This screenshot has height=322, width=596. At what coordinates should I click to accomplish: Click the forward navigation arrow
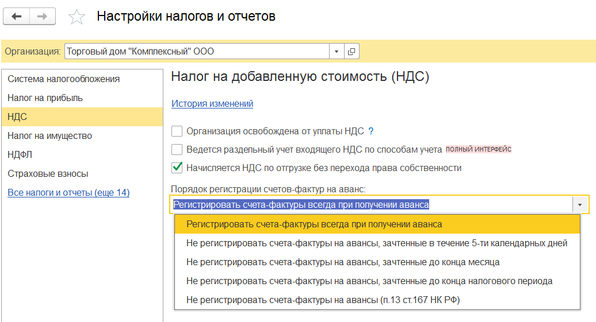point(42,17)
